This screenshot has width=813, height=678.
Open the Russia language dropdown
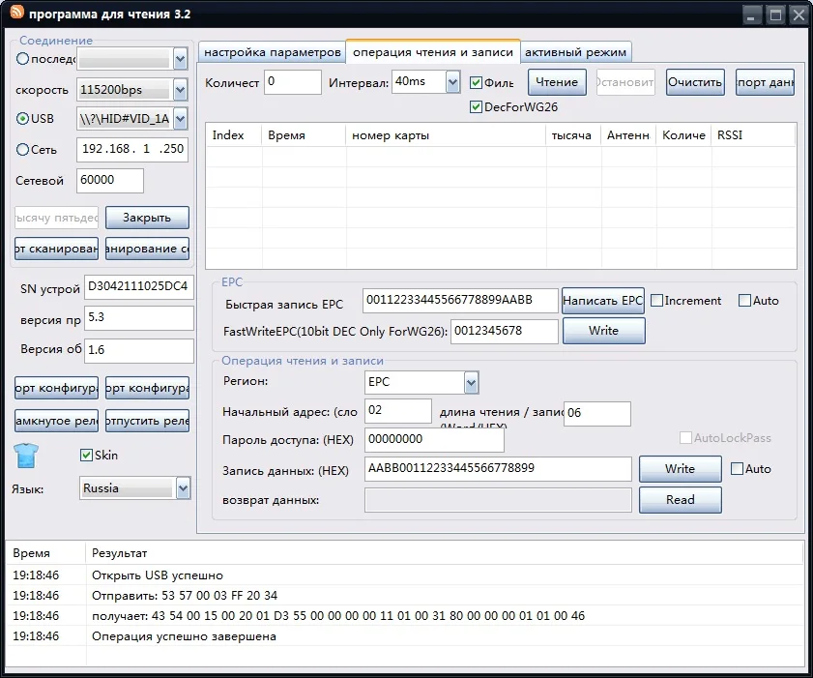183,488
